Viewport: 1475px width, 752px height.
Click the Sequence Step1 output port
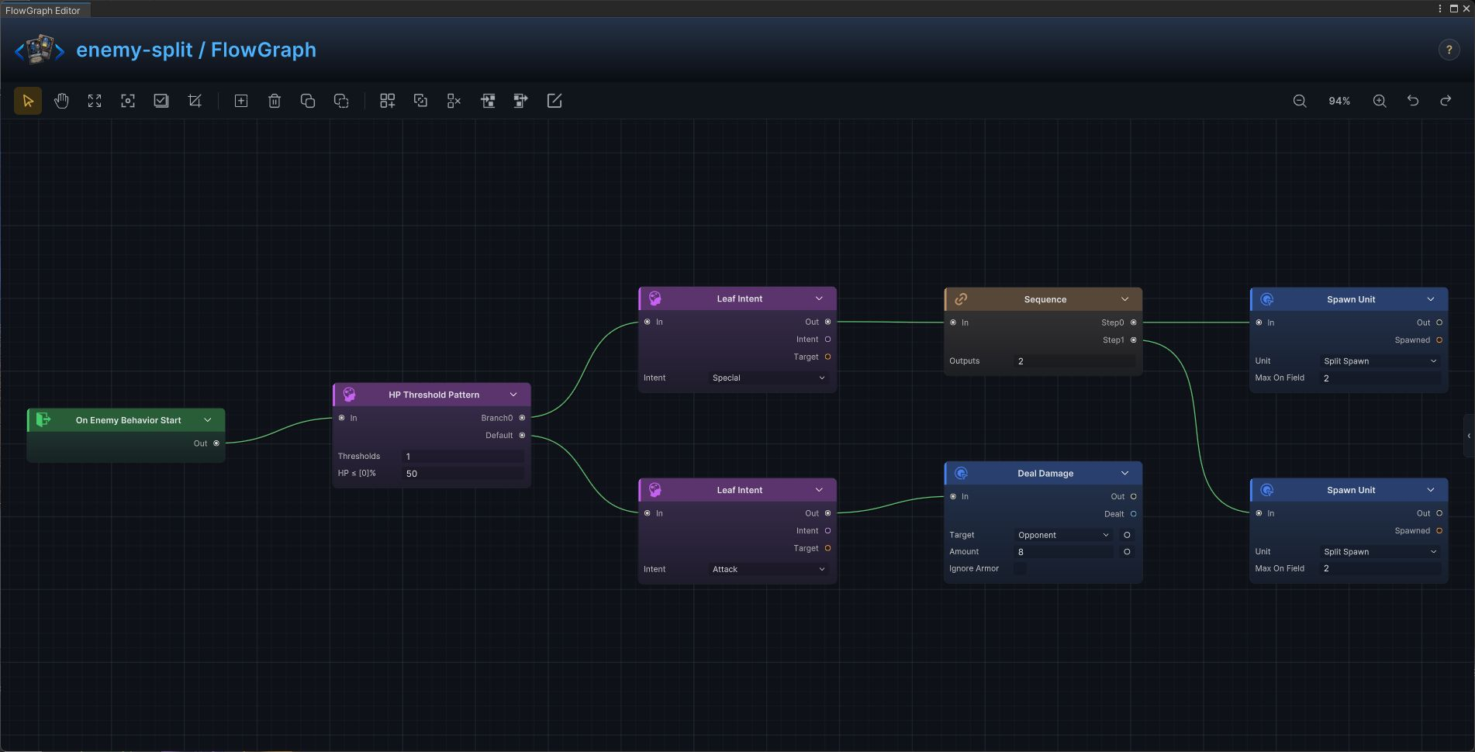click(1133, 340)
